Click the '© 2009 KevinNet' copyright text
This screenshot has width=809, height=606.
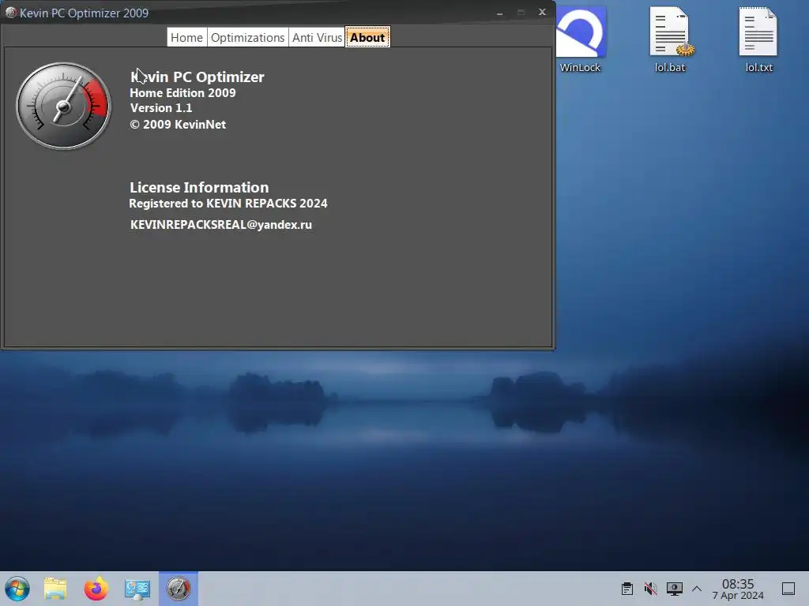[178, 124]
